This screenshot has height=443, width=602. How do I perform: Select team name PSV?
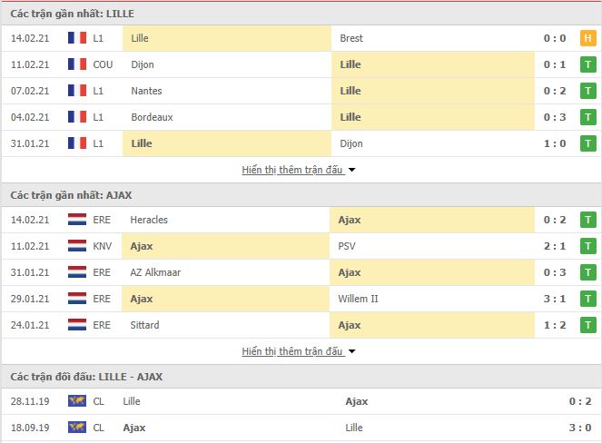coord(347,246)
